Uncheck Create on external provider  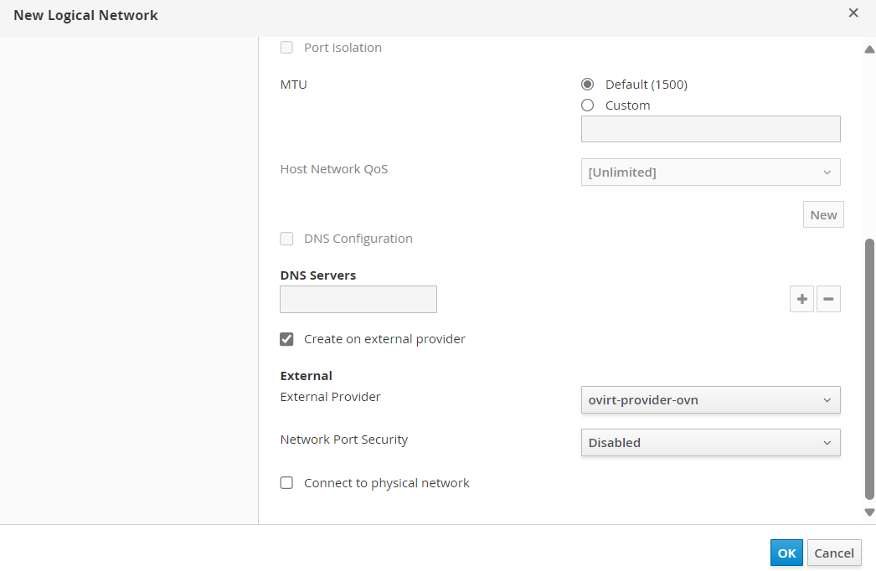tap(286, 339)
